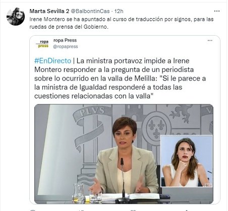Viewport: 228px width, 211px height.
Task: Open the 12h tweet timestamp
Action: (x=119, y=11)
